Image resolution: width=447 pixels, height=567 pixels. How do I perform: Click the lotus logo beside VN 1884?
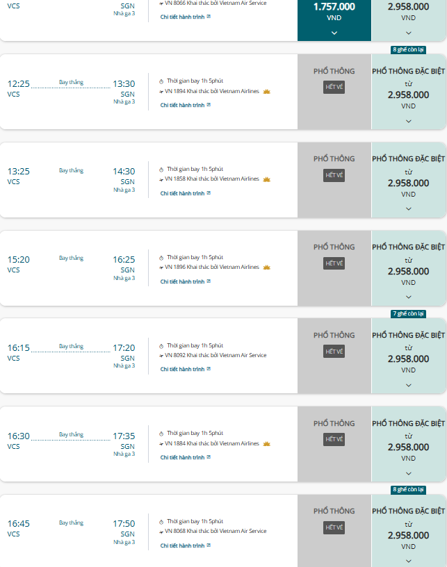tap(267, 443)
